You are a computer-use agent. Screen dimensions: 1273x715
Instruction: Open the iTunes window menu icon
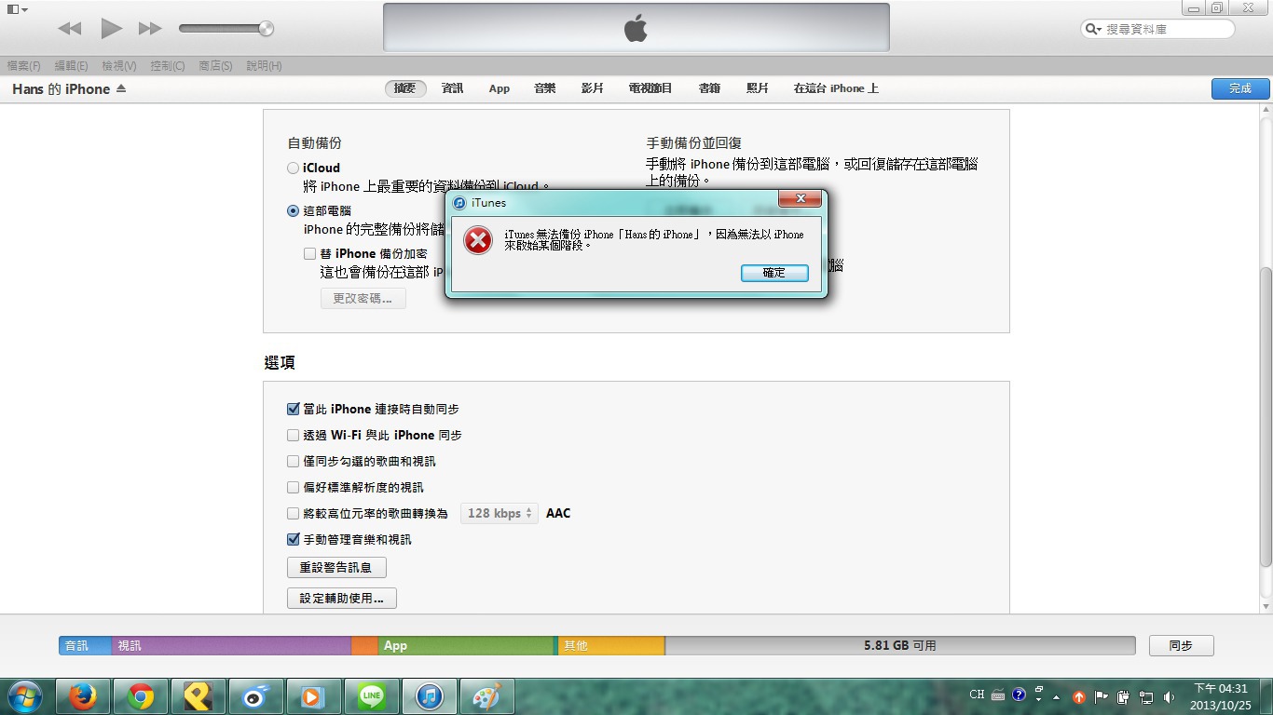pyautogui.click(x=17, y=9)
